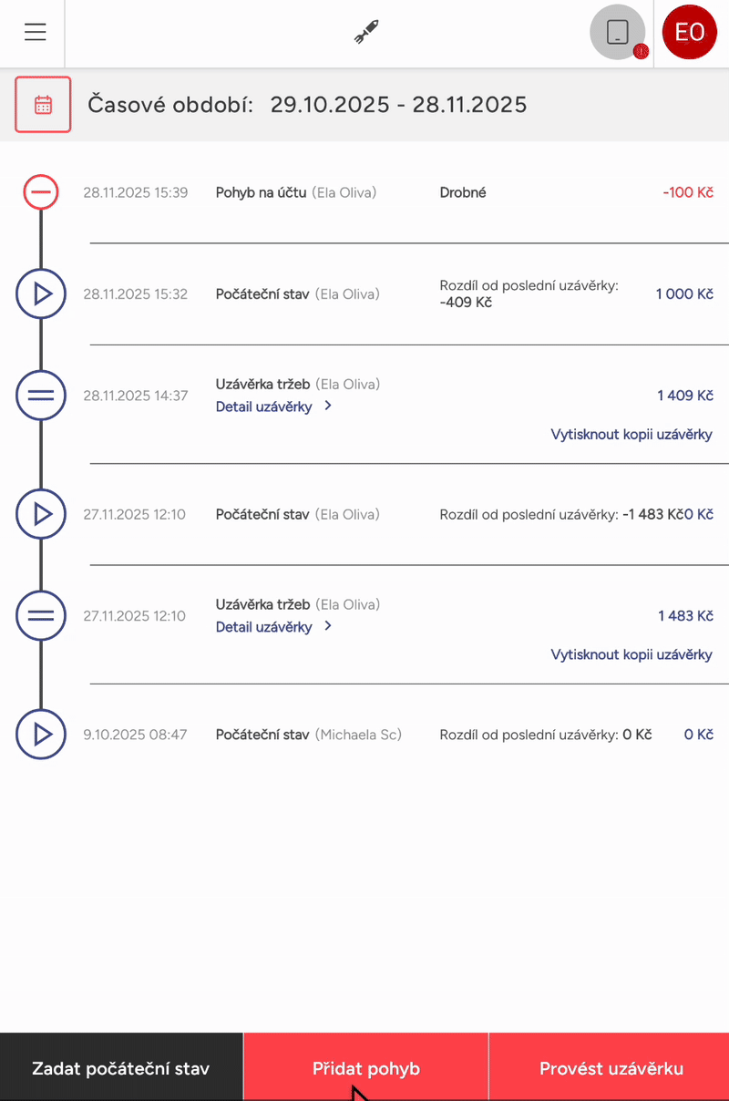This screenshot has width=729, height=1101.
Task: Print copy of the 27.11.2025 closure
Action: 631,654
